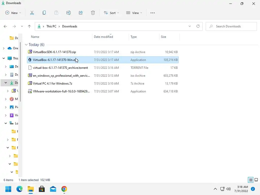Viewport: 260px width, 195px height.
Task: Open the New item dropdown
Action: (x=13, y=13)
